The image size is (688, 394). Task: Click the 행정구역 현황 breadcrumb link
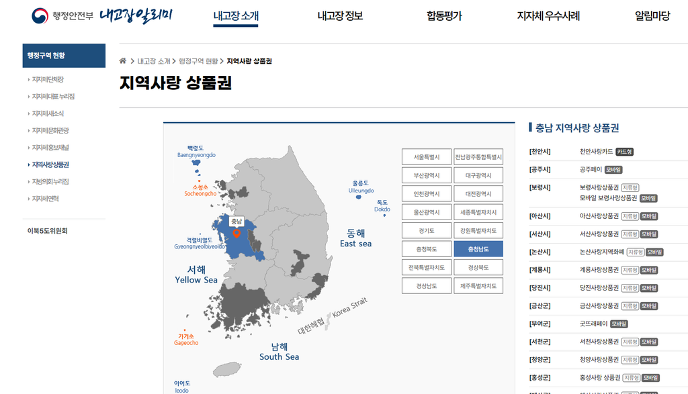coord(198,61)
